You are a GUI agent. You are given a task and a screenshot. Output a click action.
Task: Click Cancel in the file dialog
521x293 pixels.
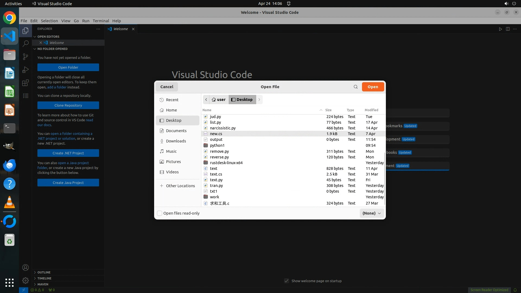(x=167, y=87)
